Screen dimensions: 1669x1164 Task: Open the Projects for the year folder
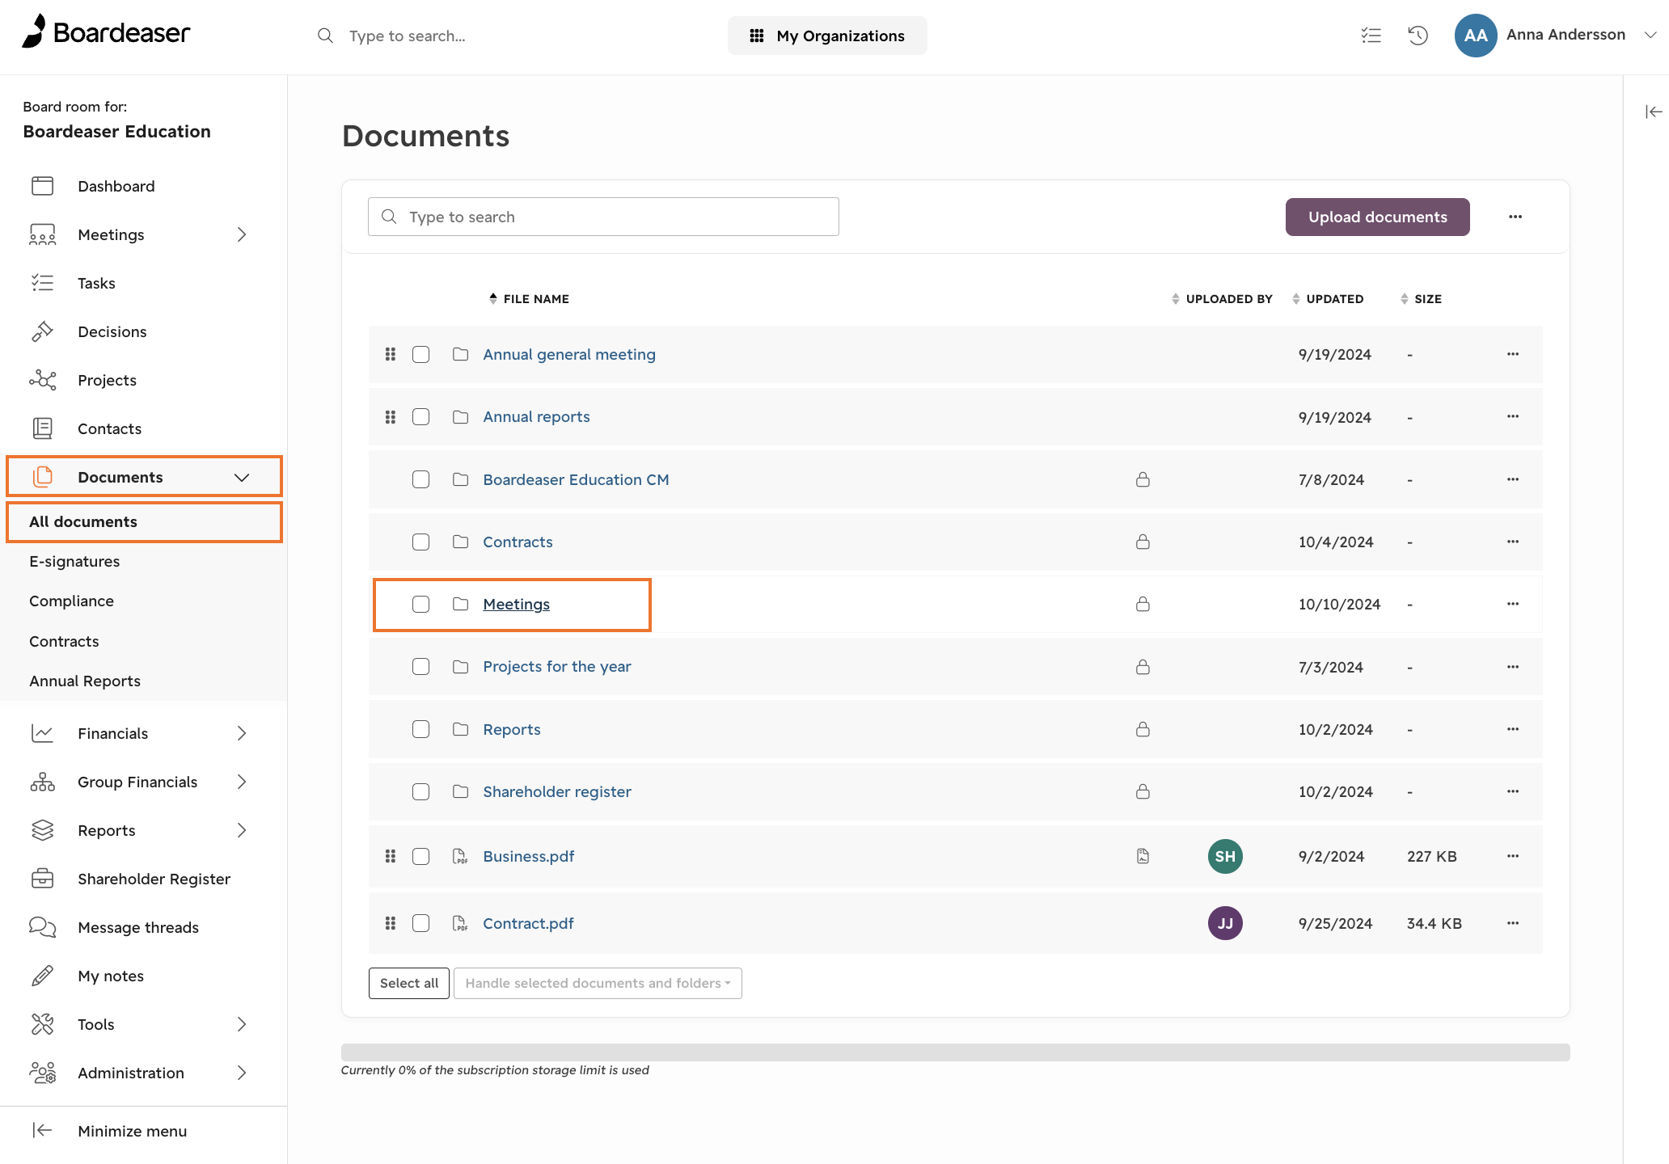(x=557, y=667)
